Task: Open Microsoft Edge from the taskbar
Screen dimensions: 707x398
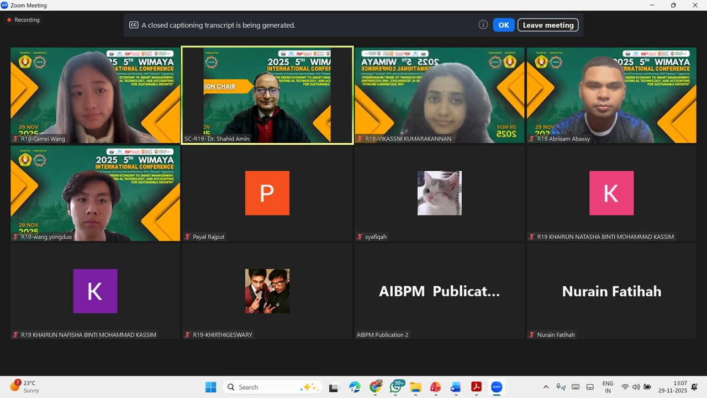Action: point(355,387)
